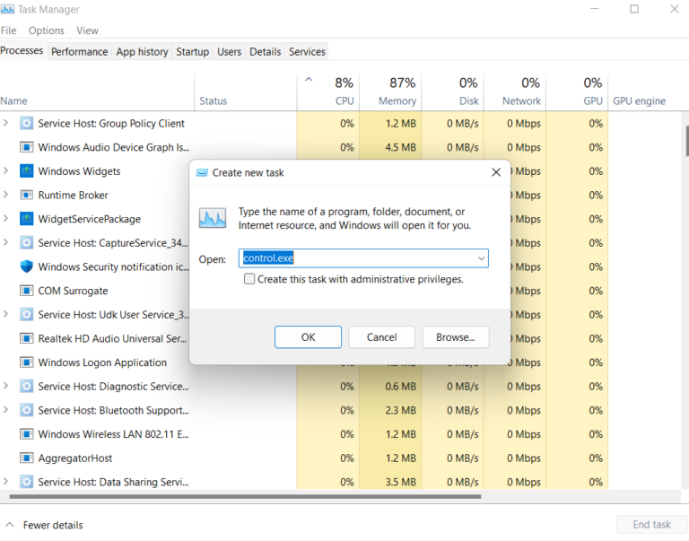Click Windows Logon Application icon
Screen dimensions: 689x541
point(26,362)
